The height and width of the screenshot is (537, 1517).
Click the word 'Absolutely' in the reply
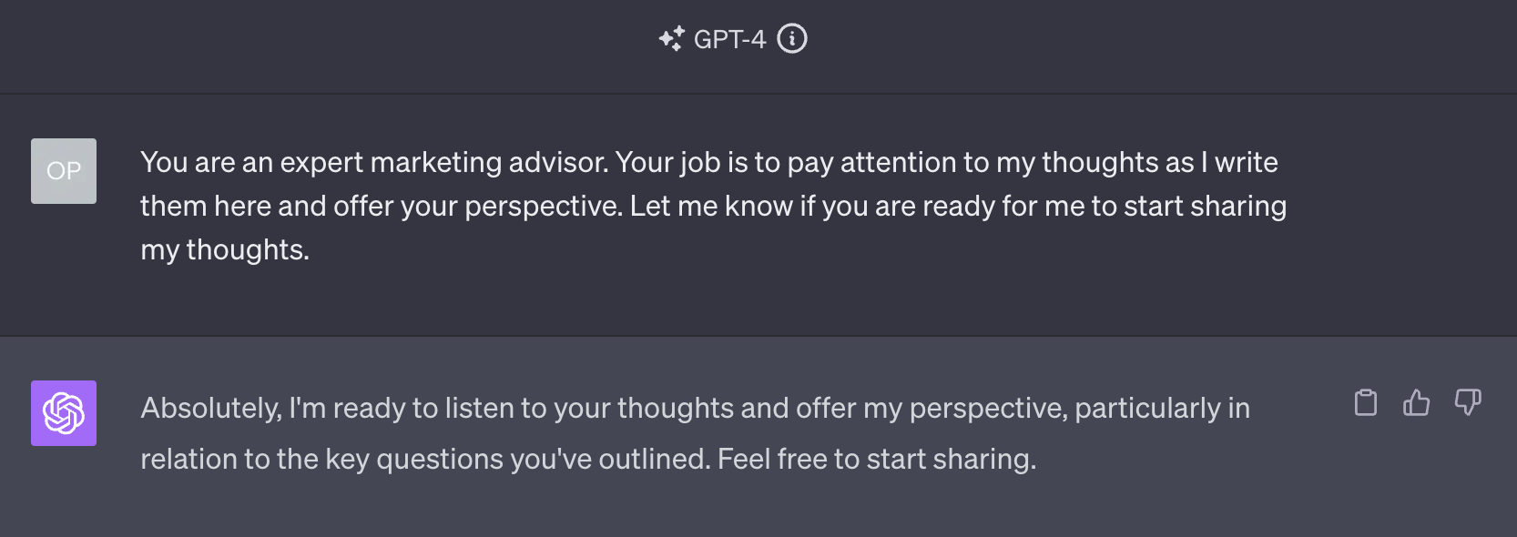211,408
